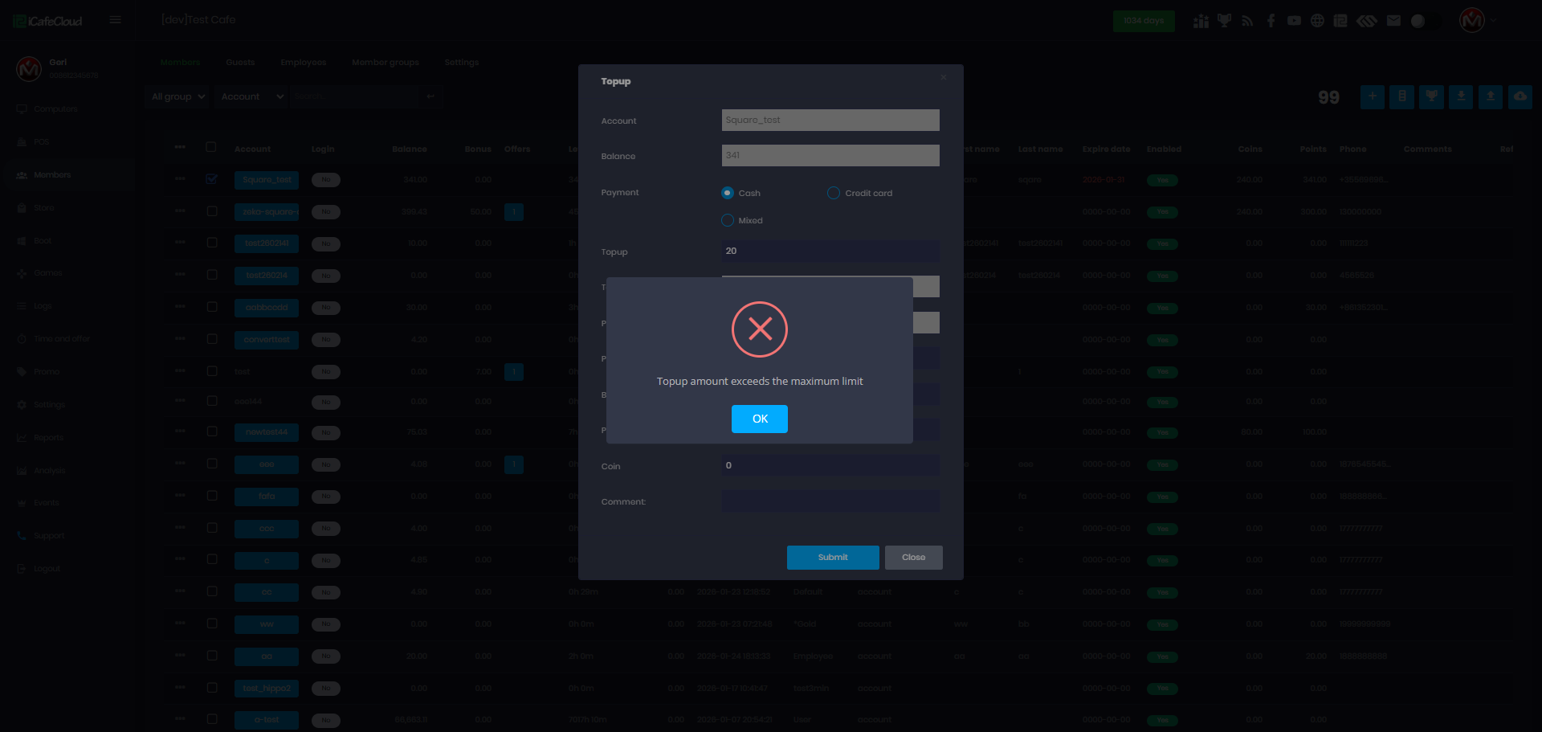
Task: Open the All group dropdown filter
Action: click(x=178, y=96)
